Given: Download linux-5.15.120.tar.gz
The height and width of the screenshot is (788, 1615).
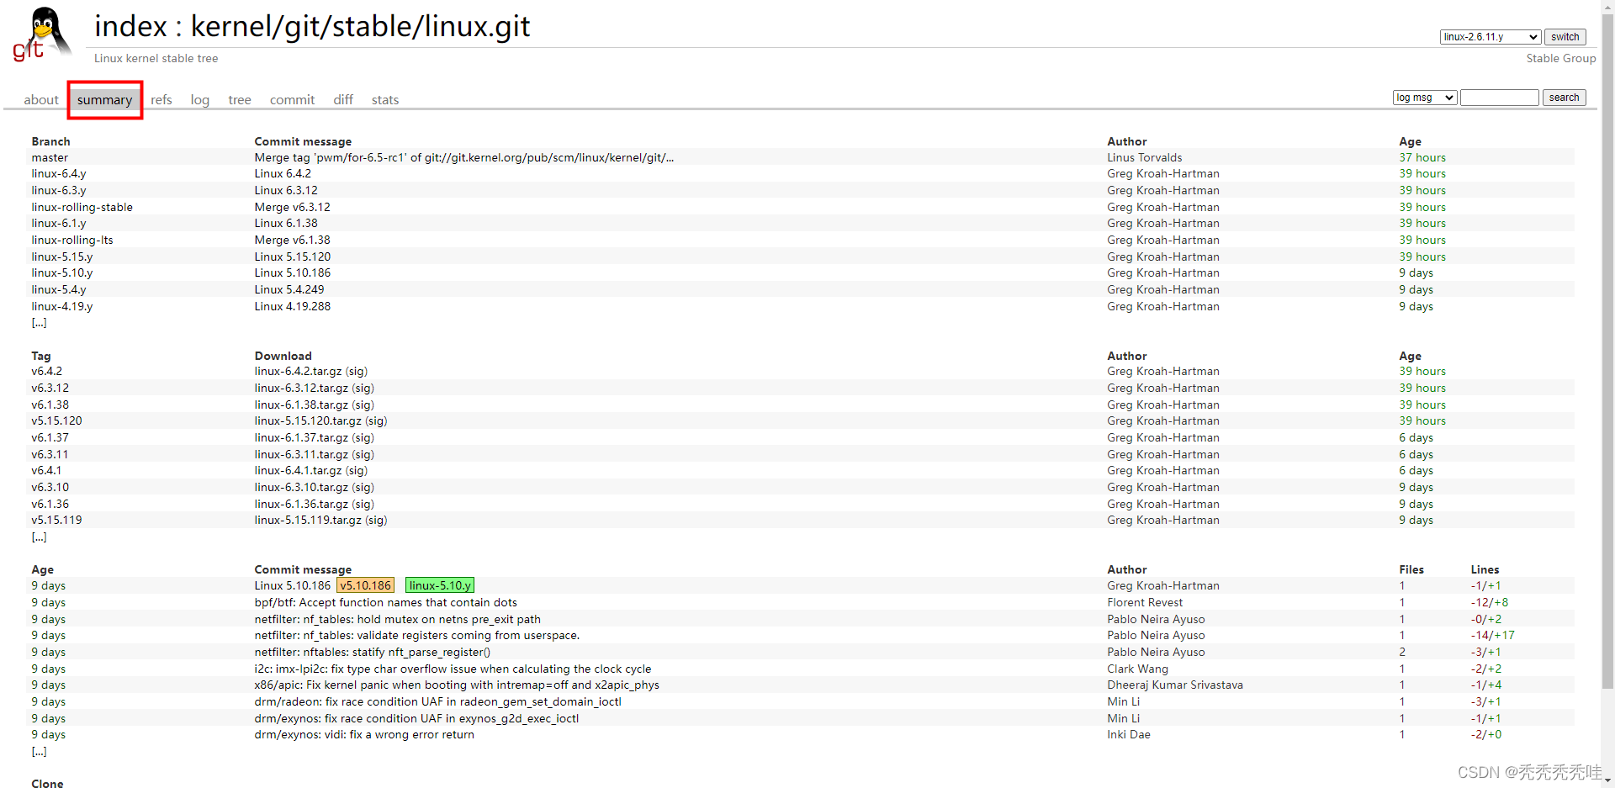Looking at the screenshot, I should 308,421.
